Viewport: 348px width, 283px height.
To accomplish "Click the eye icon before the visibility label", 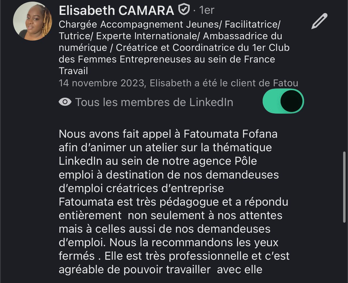I will pos(65,102).
